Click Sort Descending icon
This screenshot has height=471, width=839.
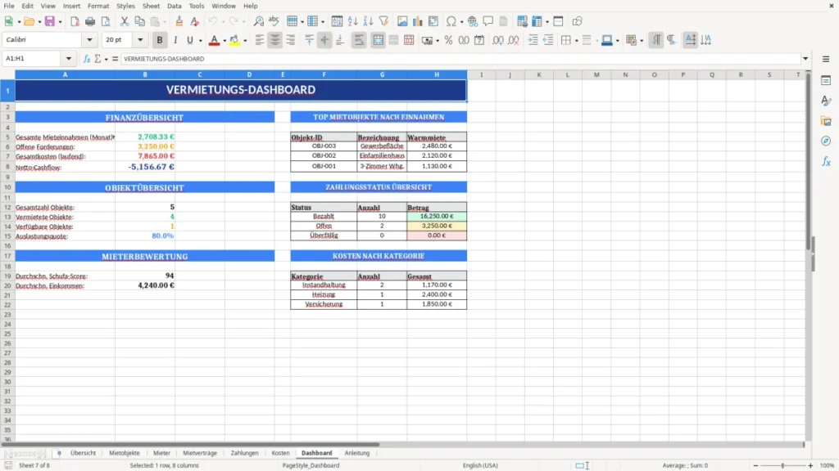point(368,21)
